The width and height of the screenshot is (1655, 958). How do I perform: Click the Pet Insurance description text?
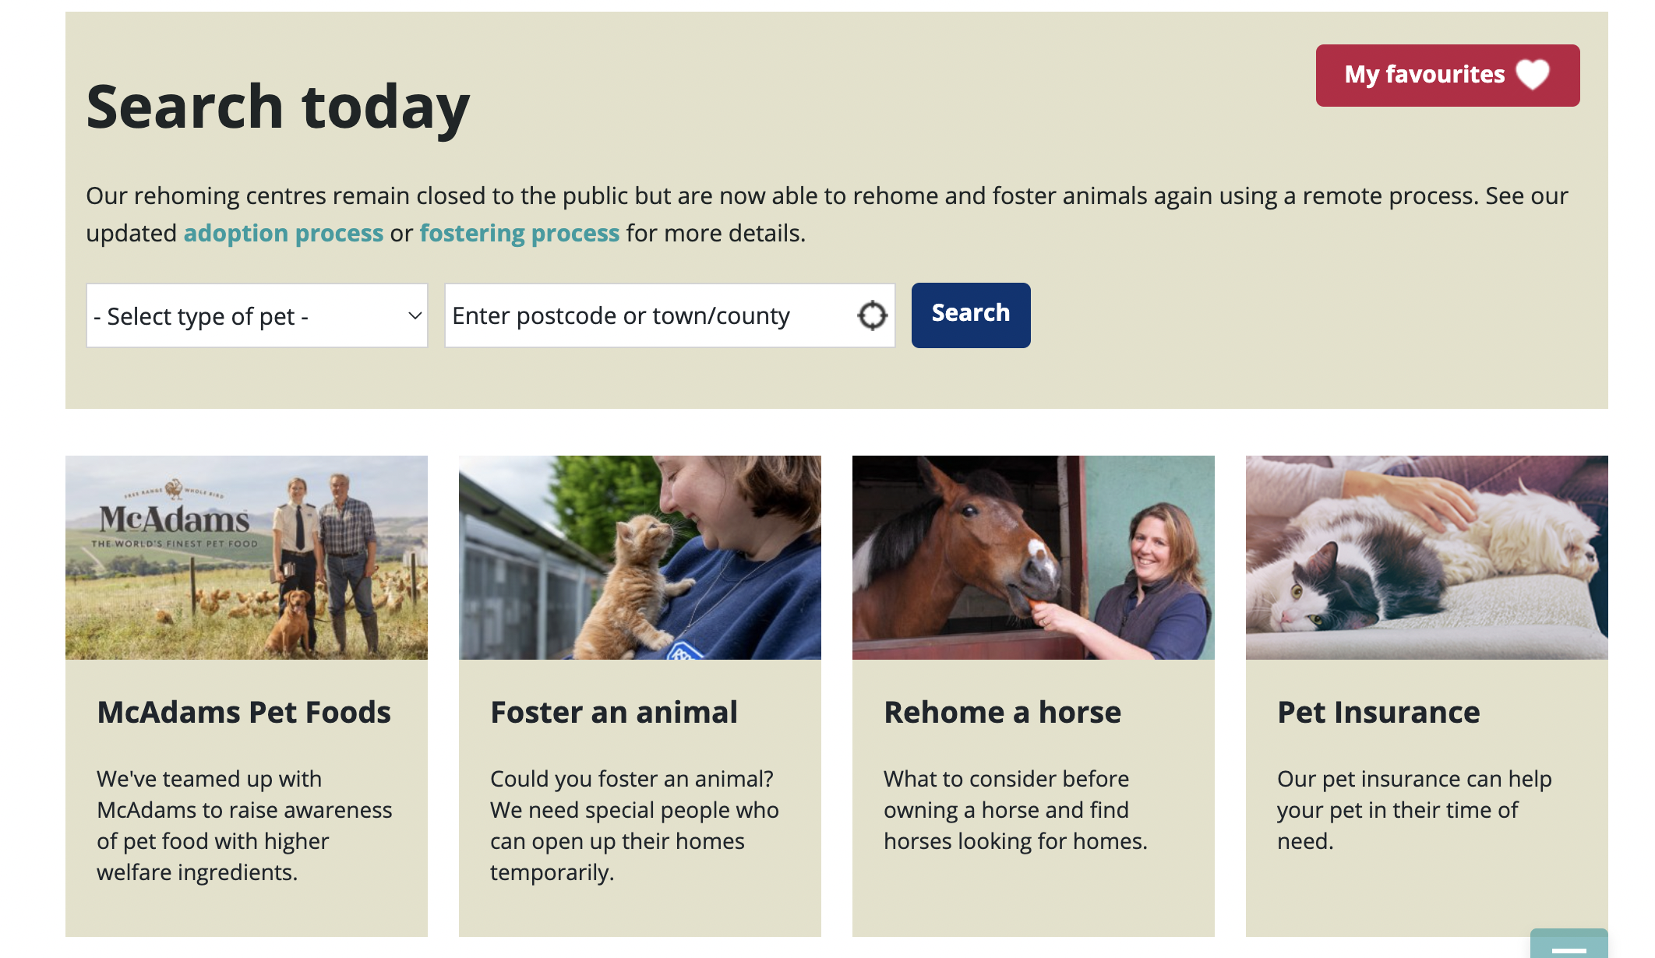click(x=1414, y=809)
